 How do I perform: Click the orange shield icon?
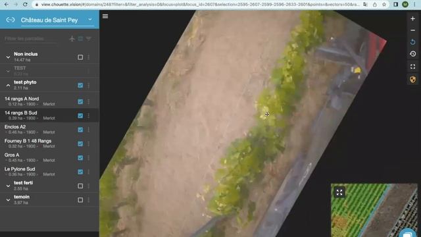(412, 80)
